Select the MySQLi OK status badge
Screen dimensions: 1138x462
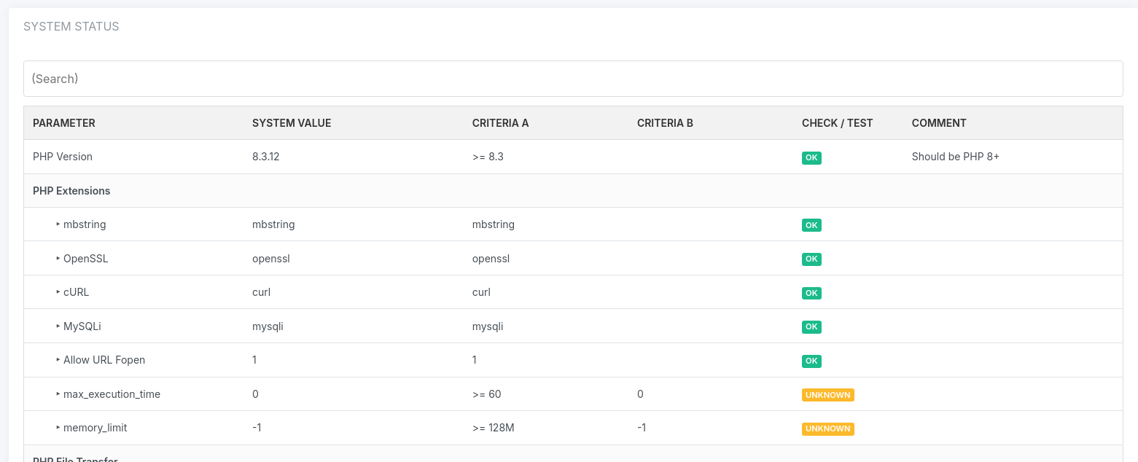[x=811, y=326]
